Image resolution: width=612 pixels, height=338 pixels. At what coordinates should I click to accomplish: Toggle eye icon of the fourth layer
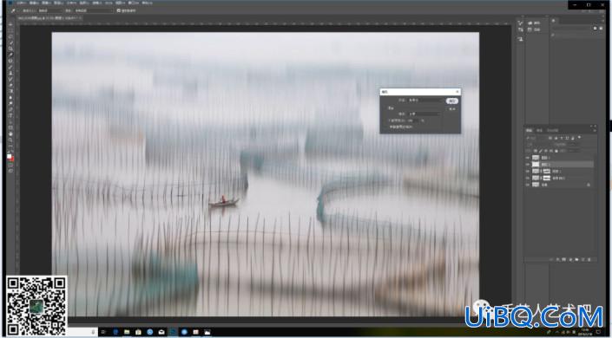pos(527,178)
